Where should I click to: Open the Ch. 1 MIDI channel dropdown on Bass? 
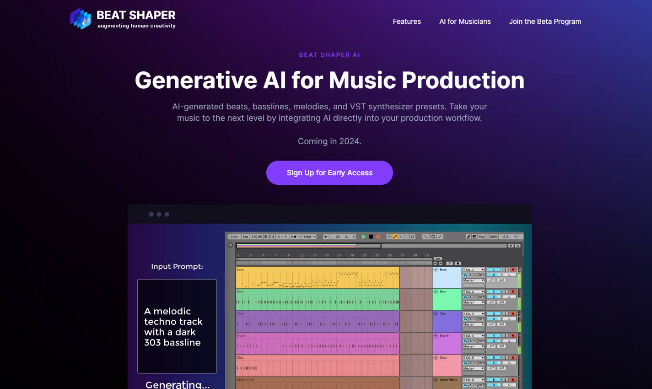point(473,270)
